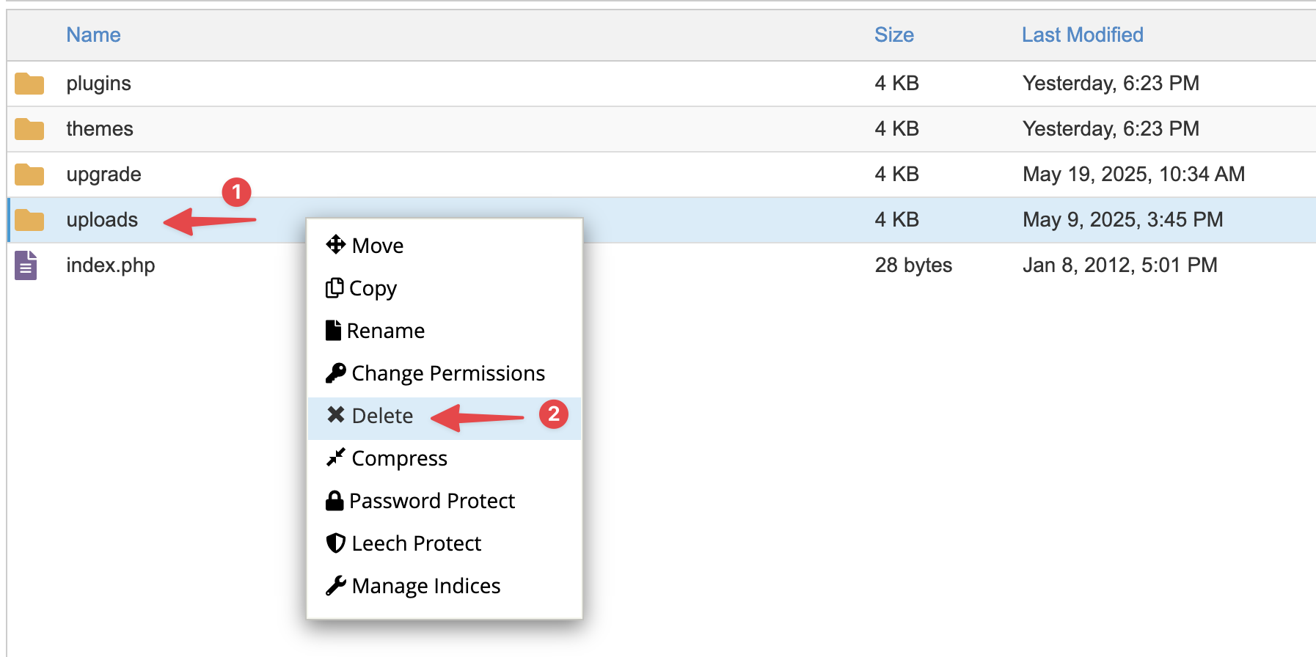Select the themes folder name
This screenshot has width=1316, height=657.
100,129
